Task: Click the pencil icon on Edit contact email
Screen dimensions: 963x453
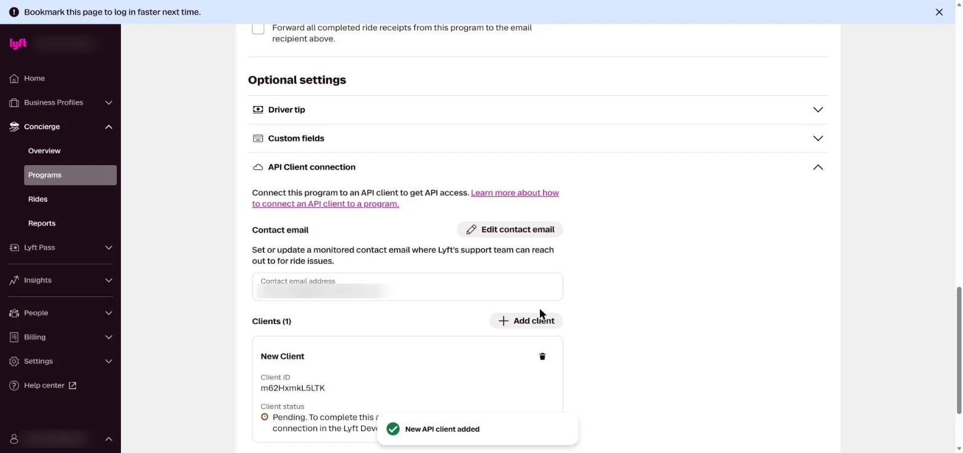Action: pyautogui.click(x=471, y=230)
